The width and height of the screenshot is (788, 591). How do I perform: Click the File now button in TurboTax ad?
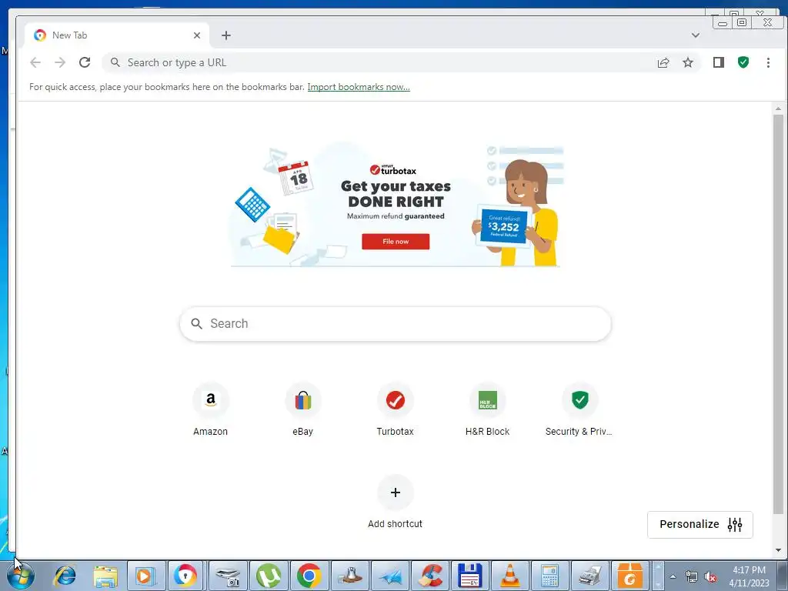tap(396, 241)
